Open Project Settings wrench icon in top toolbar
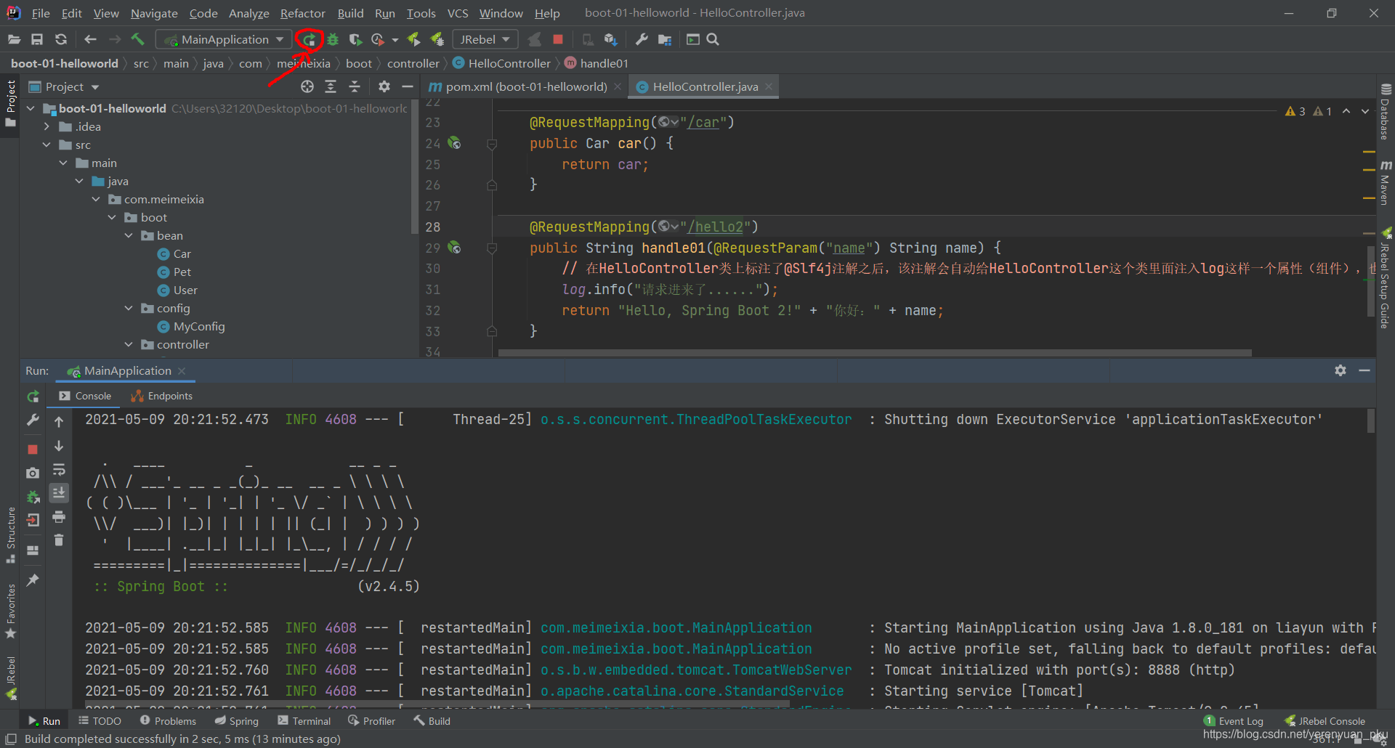This screenshot has width=1395, height=748. point(642,39)
